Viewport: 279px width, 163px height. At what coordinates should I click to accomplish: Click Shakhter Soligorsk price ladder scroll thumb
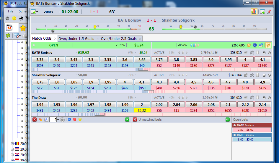point(149,92)
